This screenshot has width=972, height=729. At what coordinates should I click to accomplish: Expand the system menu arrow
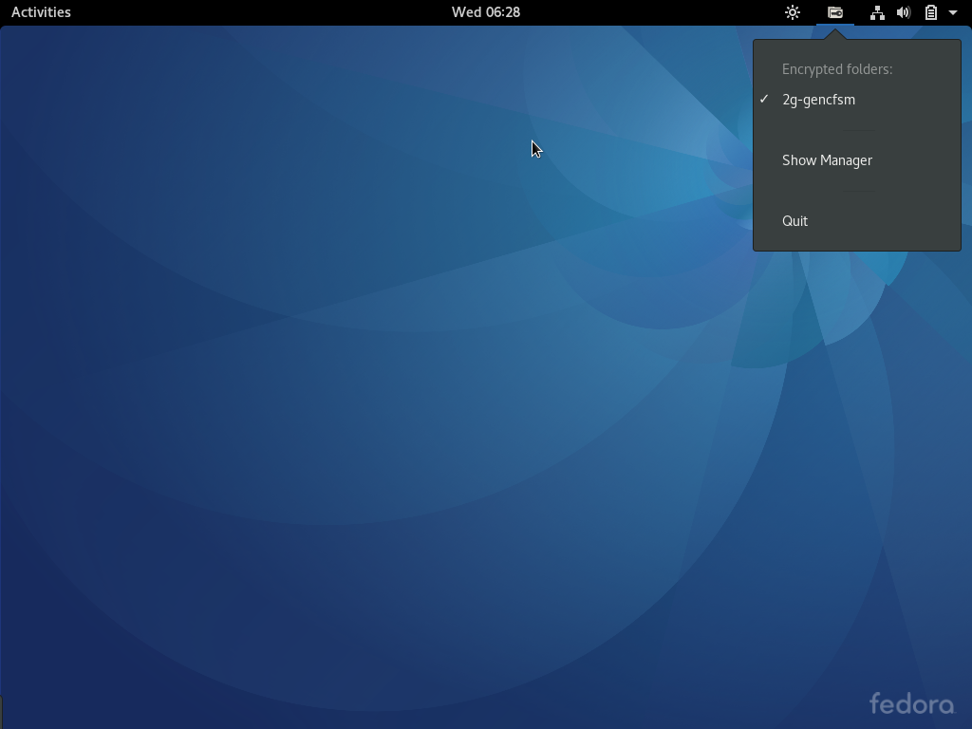pyautogui.click(x=953, y=12)
